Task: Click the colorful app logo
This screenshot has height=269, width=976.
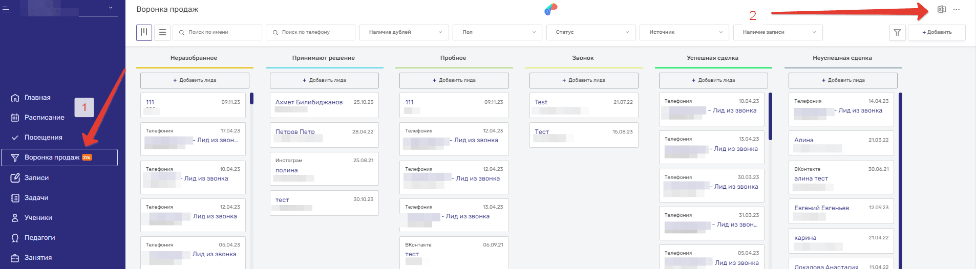Action: coord(550,9)
